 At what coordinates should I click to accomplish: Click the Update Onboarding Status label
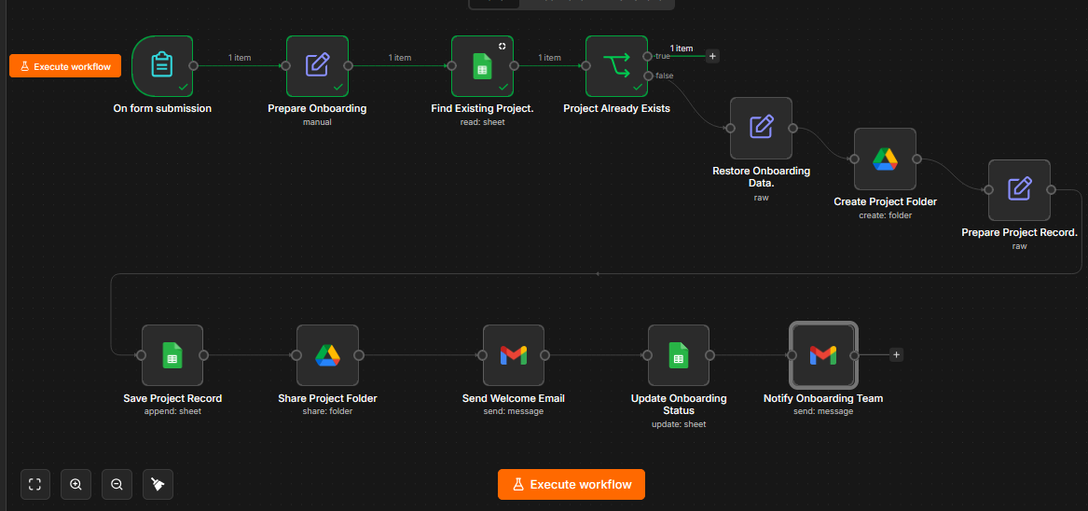point(679,405)
